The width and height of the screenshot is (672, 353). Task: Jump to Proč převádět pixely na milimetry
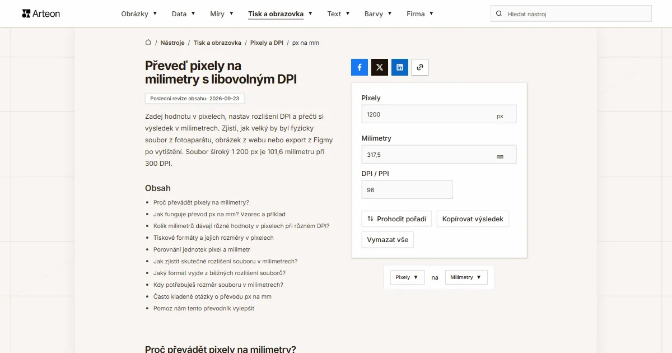[201, 202]
